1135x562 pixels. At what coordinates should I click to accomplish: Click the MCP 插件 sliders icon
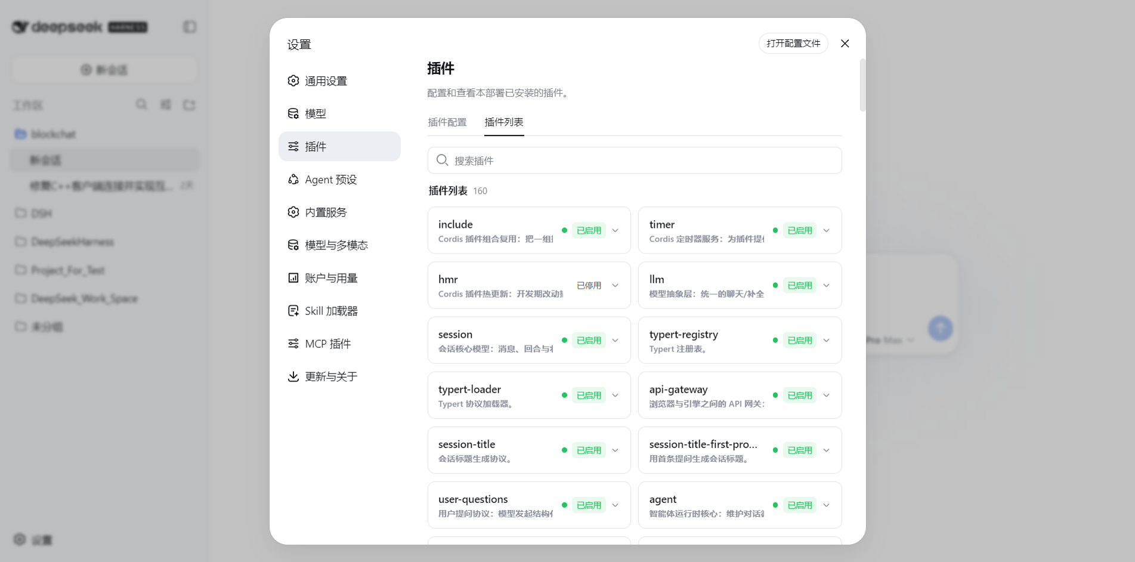[x=293, y=344]
